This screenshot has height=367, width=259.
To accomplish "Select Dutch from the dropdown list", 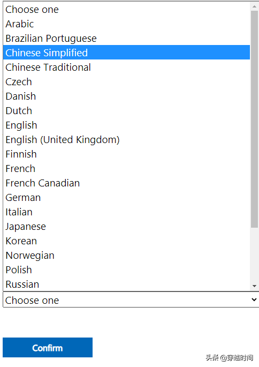I will tap(126, 111).
